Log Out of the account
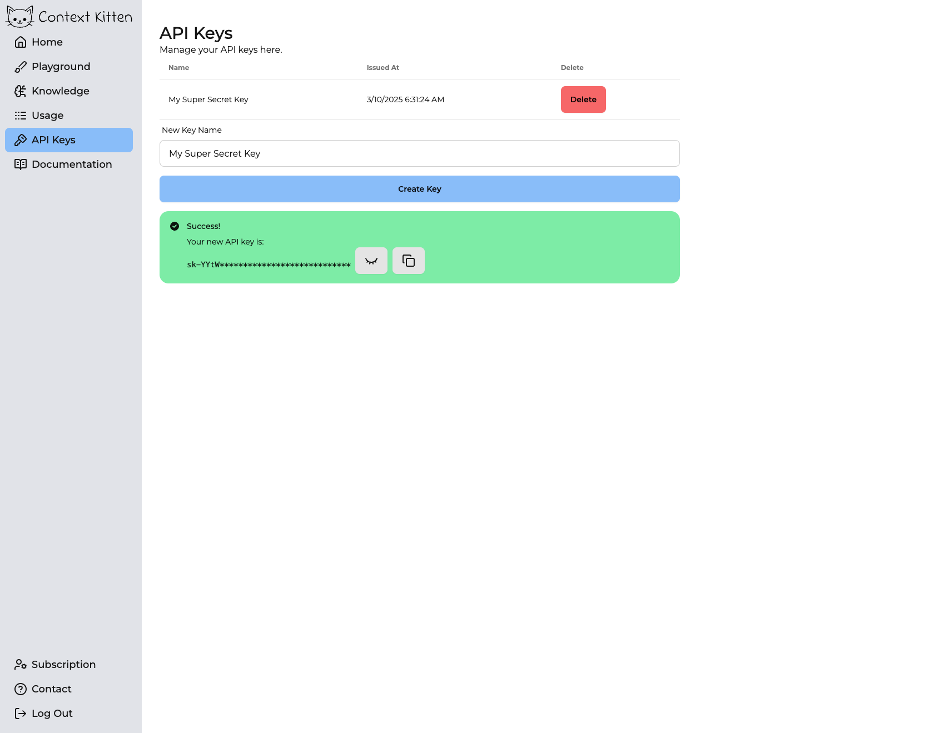Image resolution: width=949 pixels, height=733 pixels. 69,714
